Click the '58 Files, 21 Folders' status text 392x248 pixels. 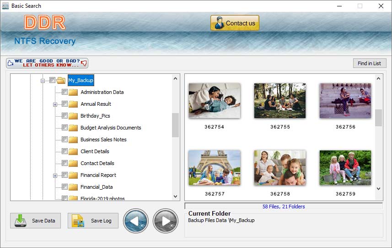[284, 207]
